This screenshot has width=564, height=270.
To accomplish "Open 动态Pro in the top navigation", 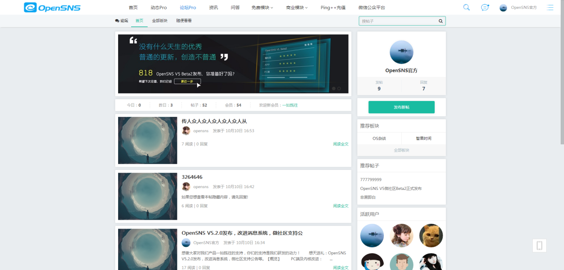I will pyautogui.click(x=159, y=8).
